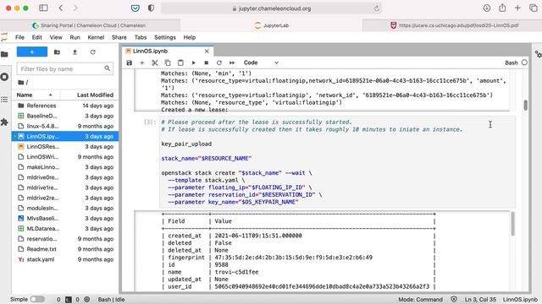The width and height of the screenshot is (542, 304).
Task: Click Ln 3, Col 35 in status bar
Action: click(480, 299)
